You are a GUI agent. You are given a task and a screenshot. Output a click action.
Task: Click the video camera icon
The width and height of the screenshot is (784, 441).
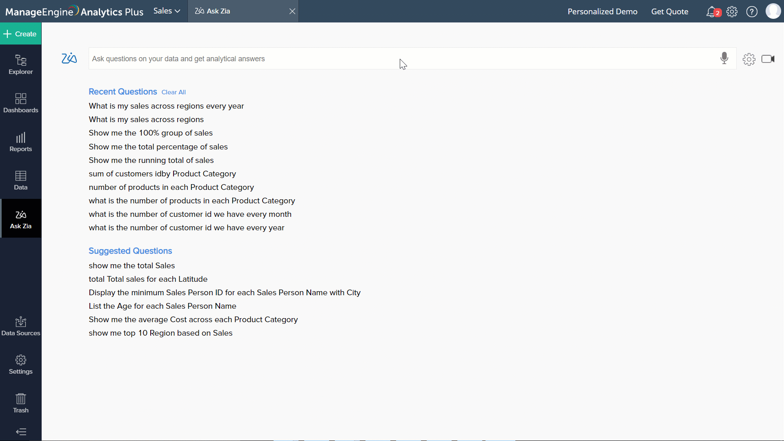(768, 59)
